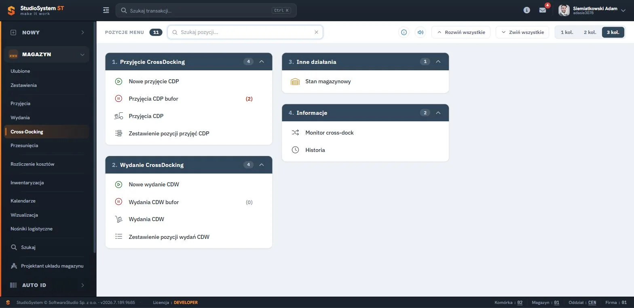The image size is (634, 308).
Task: Open Ulubione in the sidebar
Action: [20, 71]
